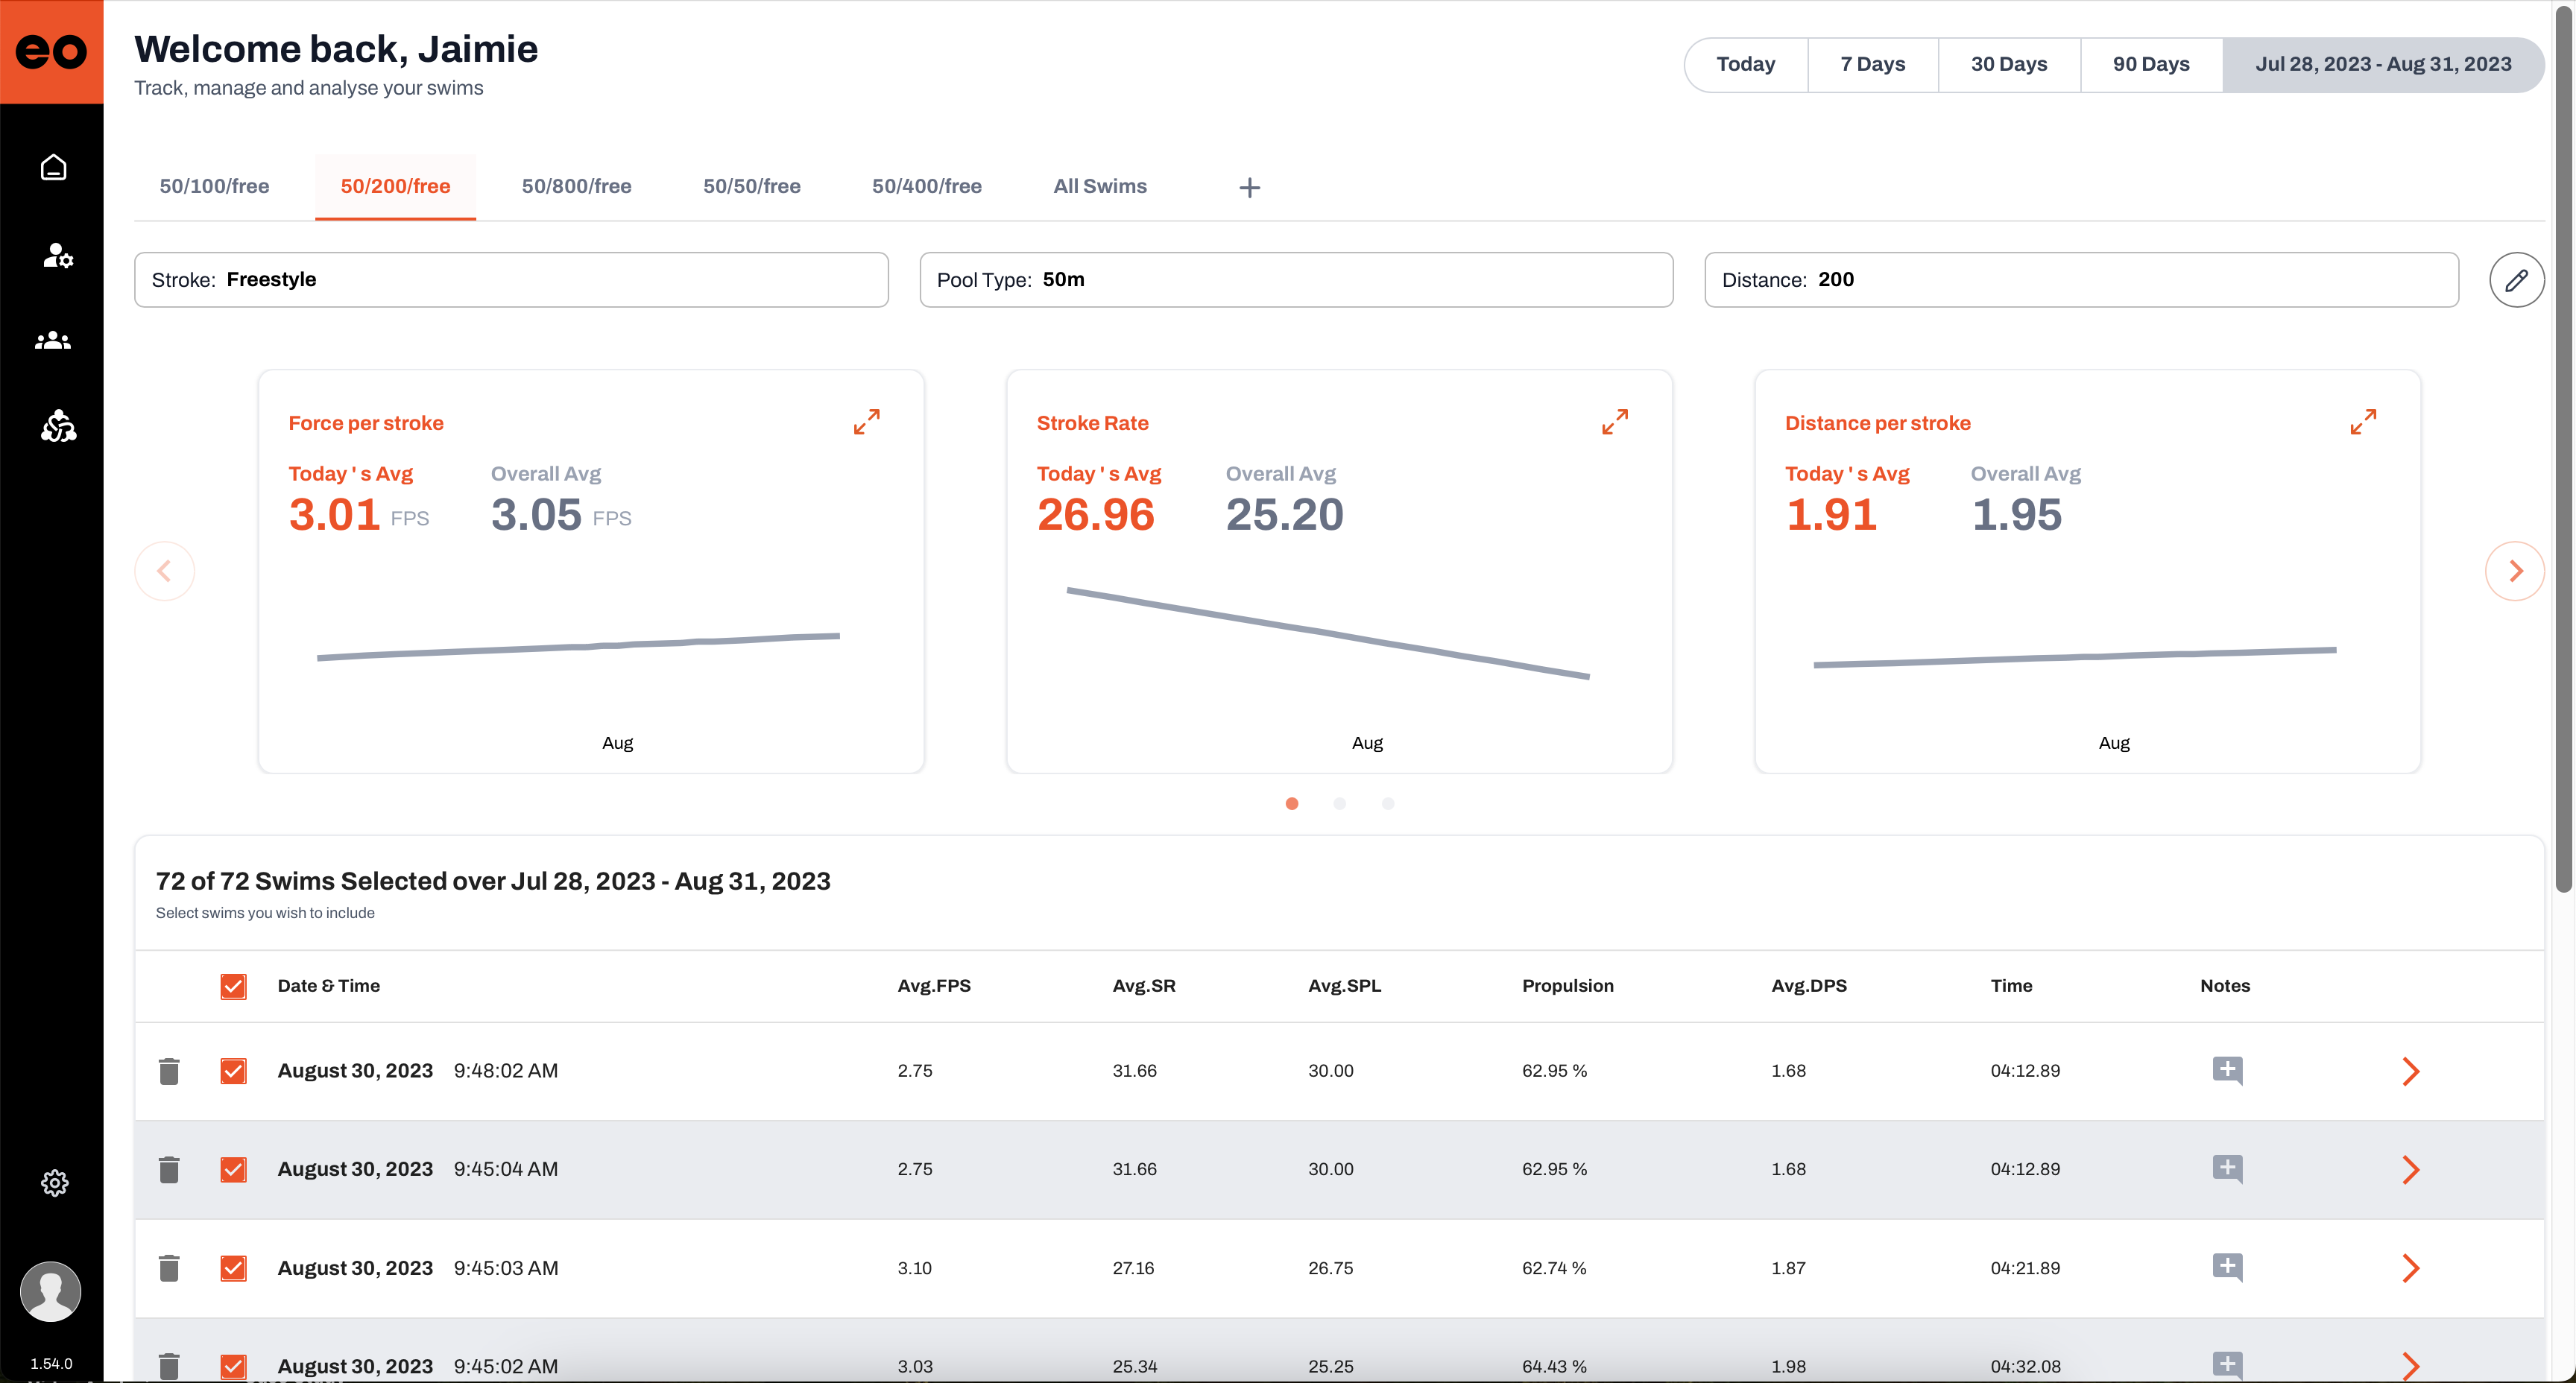Open details of the 9:45:03 AM swim with the chevron
The height and width of the screenshot is (1383, 2576).
[x=2410, y=1268]
